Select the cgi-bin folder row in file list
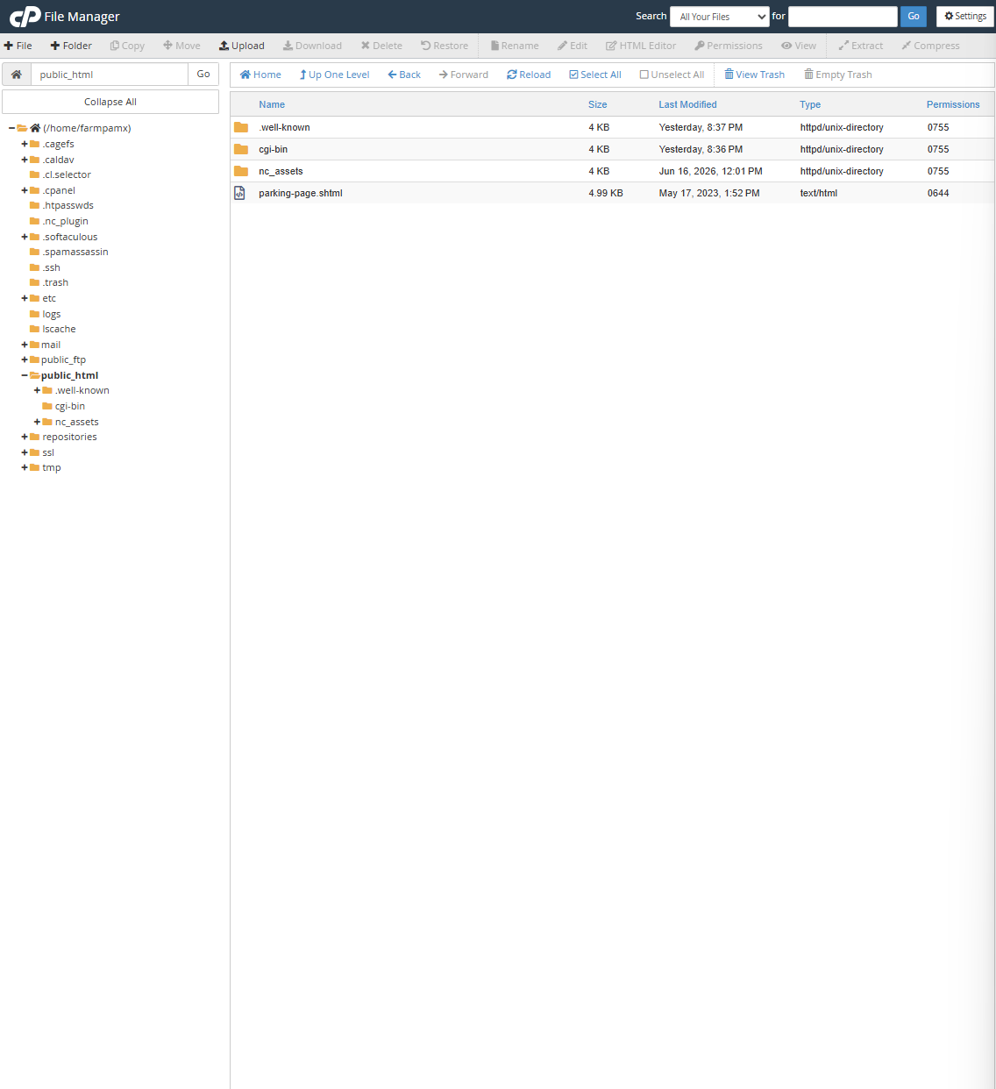 [612, 149]
